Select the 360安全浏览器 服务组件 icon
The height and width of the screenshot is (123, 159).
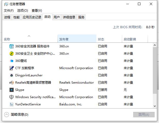[x=12, y=46]
